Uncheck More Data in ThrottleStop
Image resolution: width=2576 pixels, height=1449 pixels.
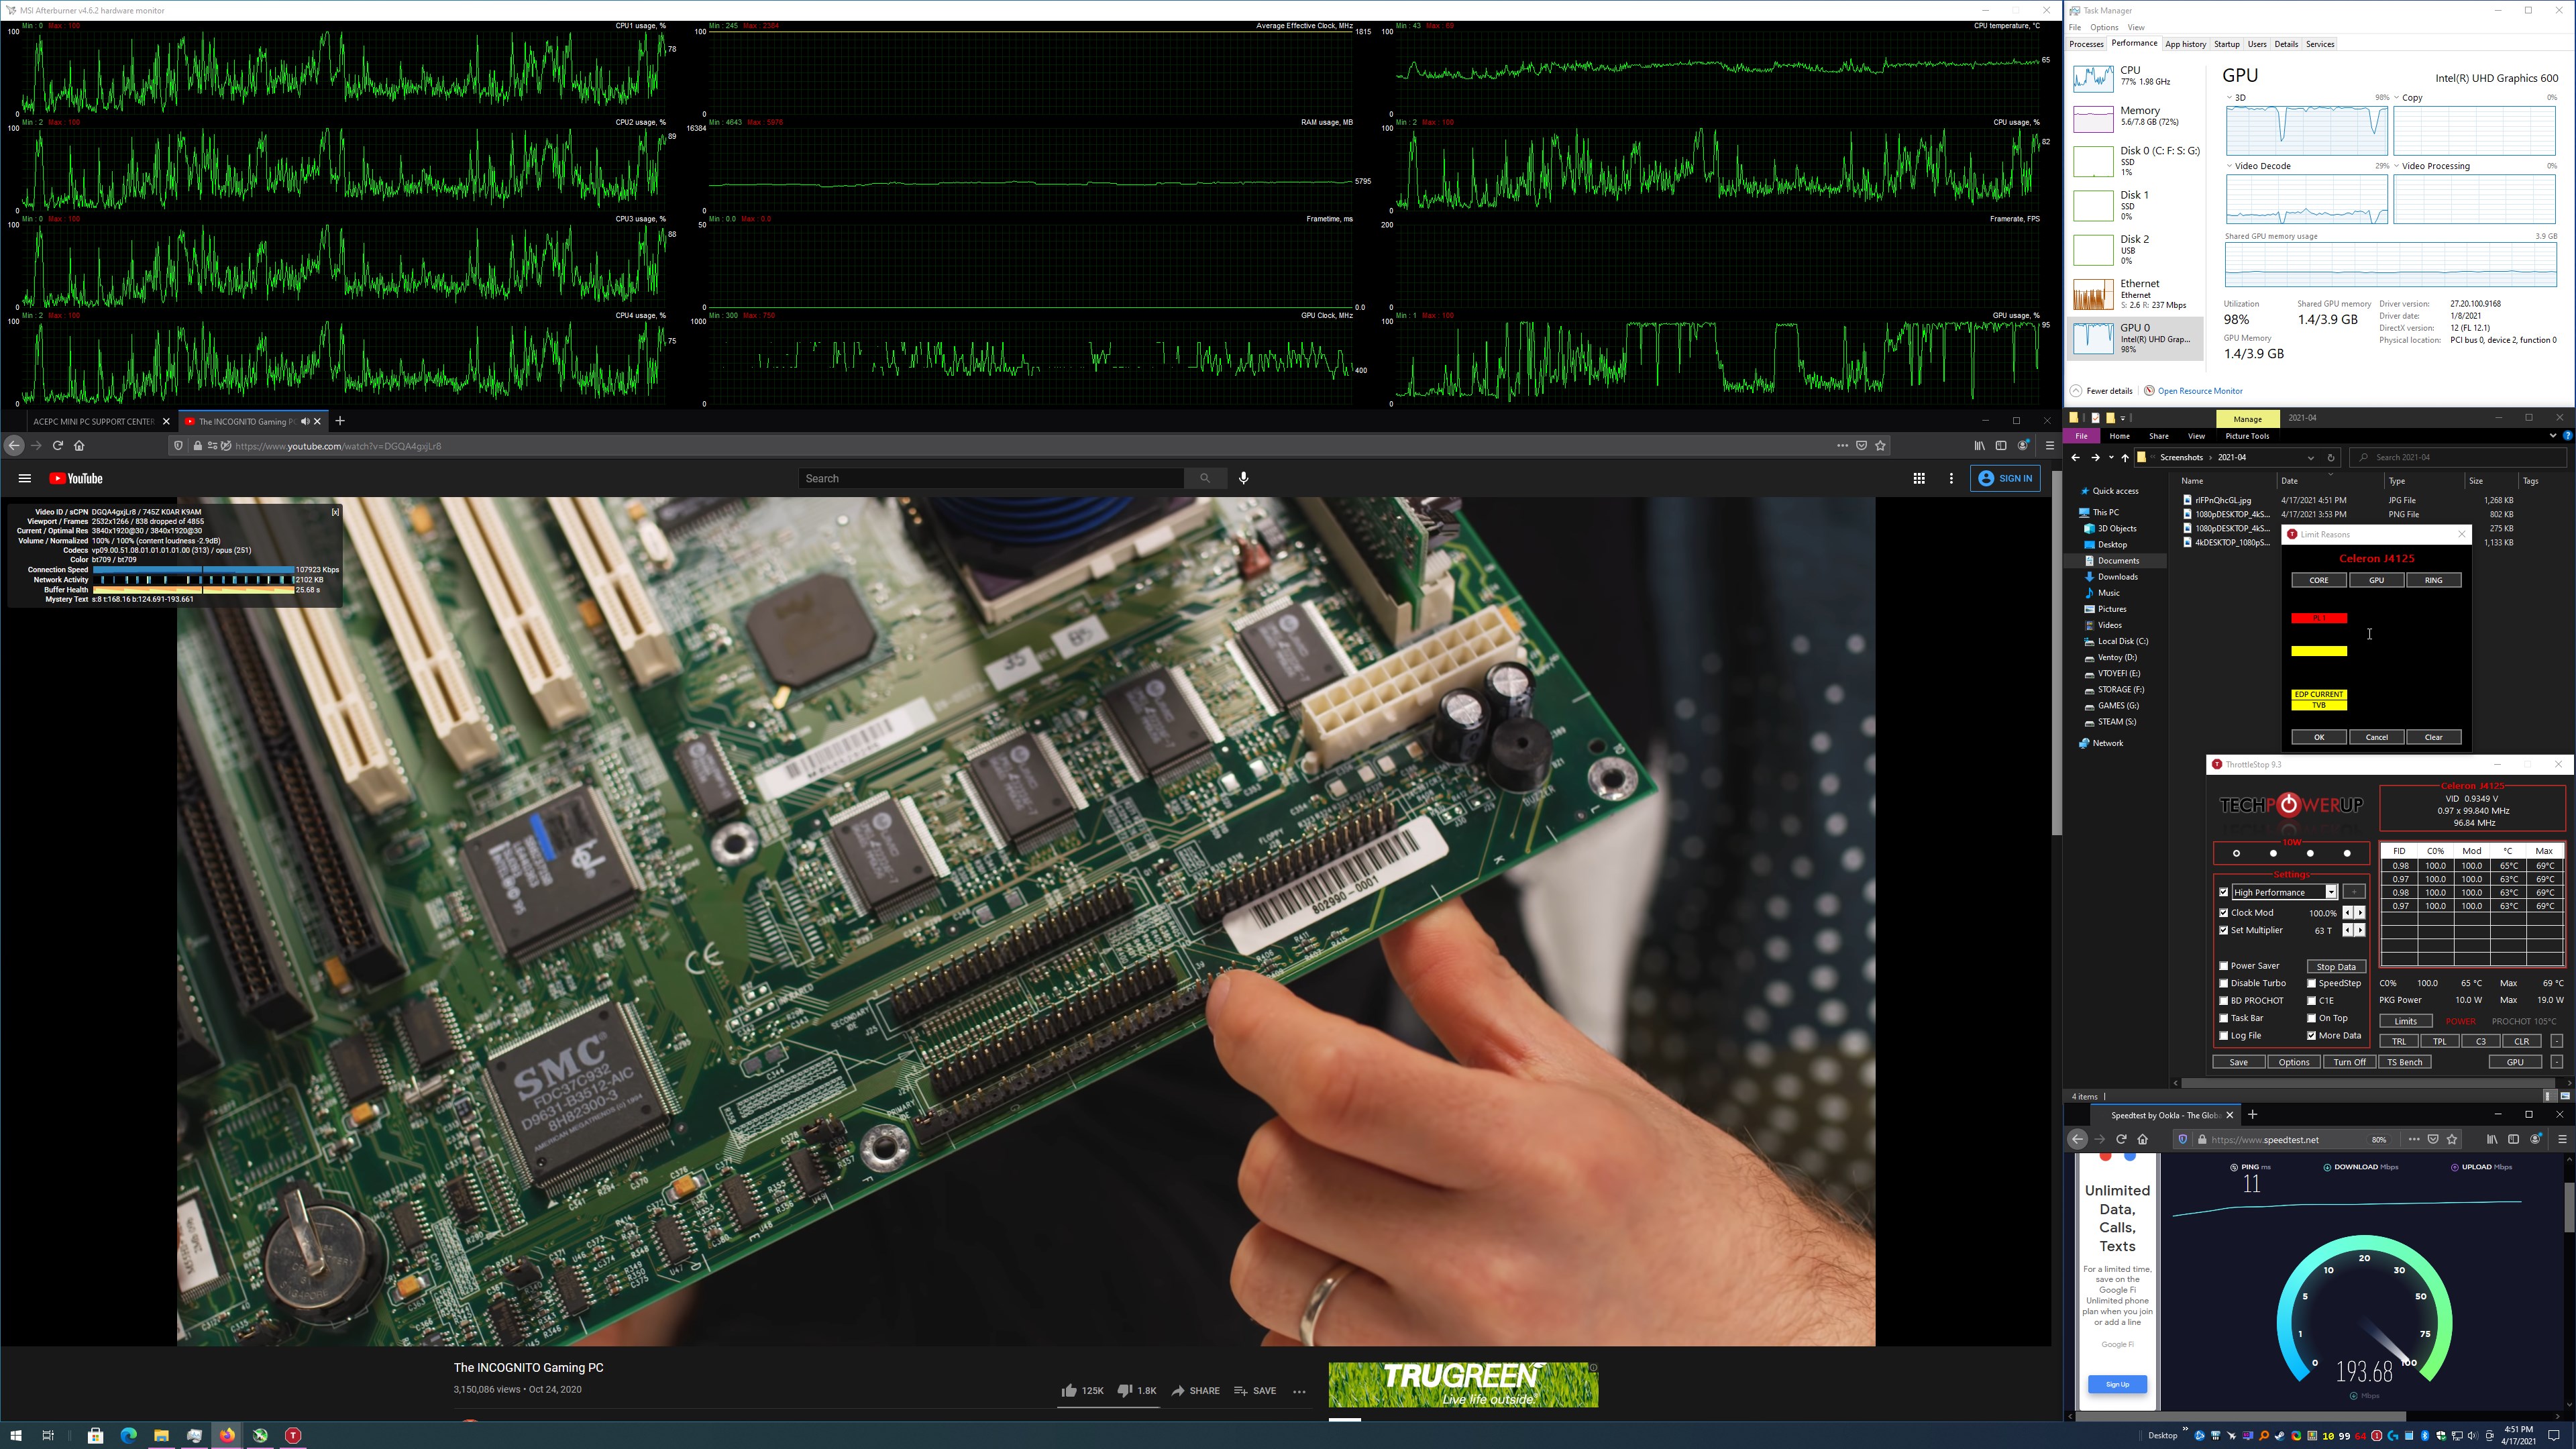(2312, 1035)
